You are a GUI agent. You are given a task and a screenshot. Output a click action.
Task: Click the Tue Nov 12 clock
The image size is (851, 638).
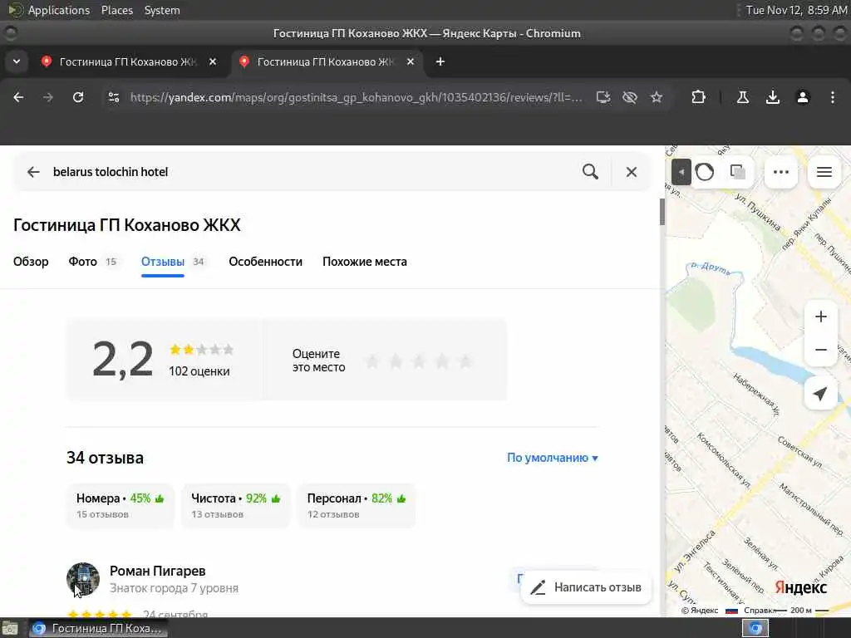796,10
